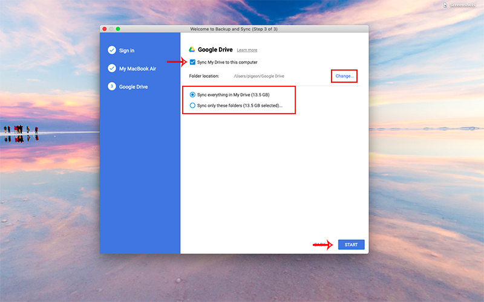Switch to My MacBook Air step
The height and width of the screenshot is (302, 484).
pyautogui.click(x=137, y=68)
